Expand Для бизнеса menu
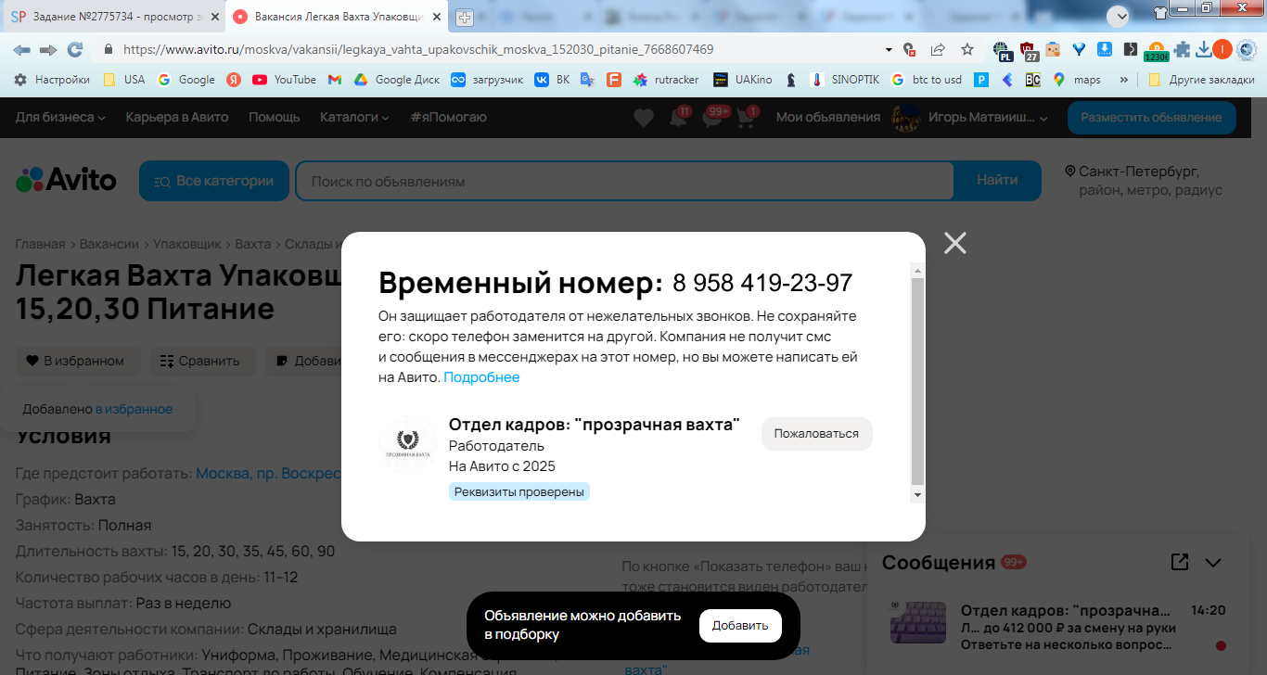The height and width of the screenshot is (675, 1267). pyautogui.click(x=60, y=118)
